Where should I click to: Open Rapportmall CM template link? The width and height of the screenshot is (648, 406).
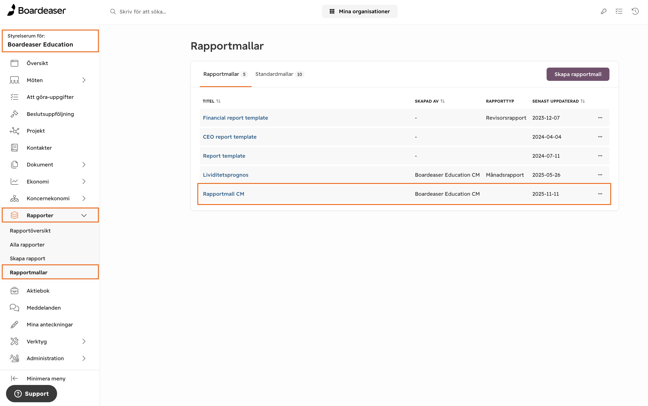[x=223, y=194]
